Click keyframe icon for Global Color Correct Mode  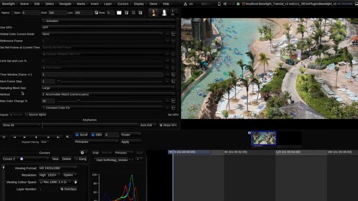(x=173, y=34)
